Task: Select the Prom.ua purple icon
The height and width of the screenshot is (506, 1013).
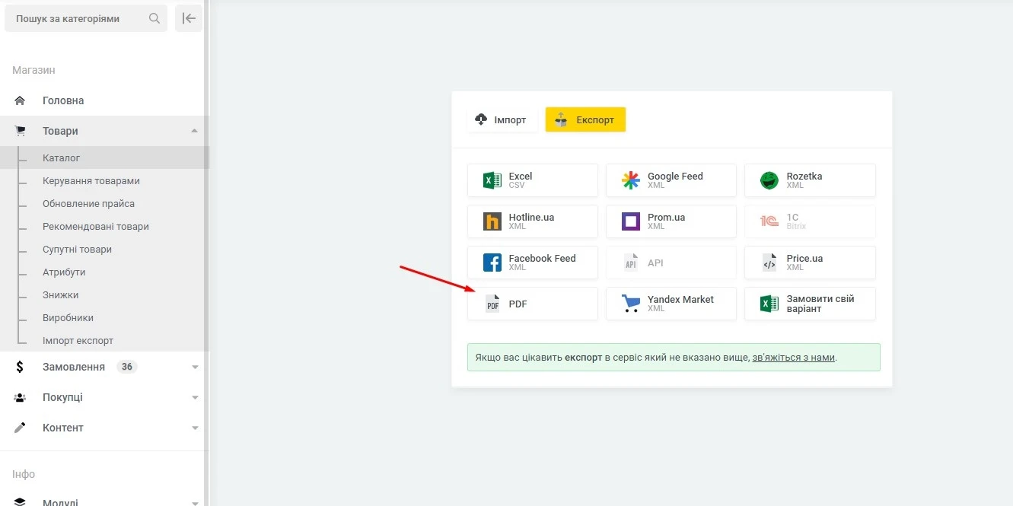Action: (x=631, y=221)
